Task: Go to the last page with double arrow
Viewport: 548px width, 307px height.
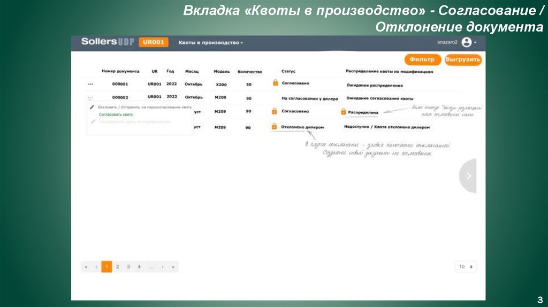Action: (x=173, y=266)
